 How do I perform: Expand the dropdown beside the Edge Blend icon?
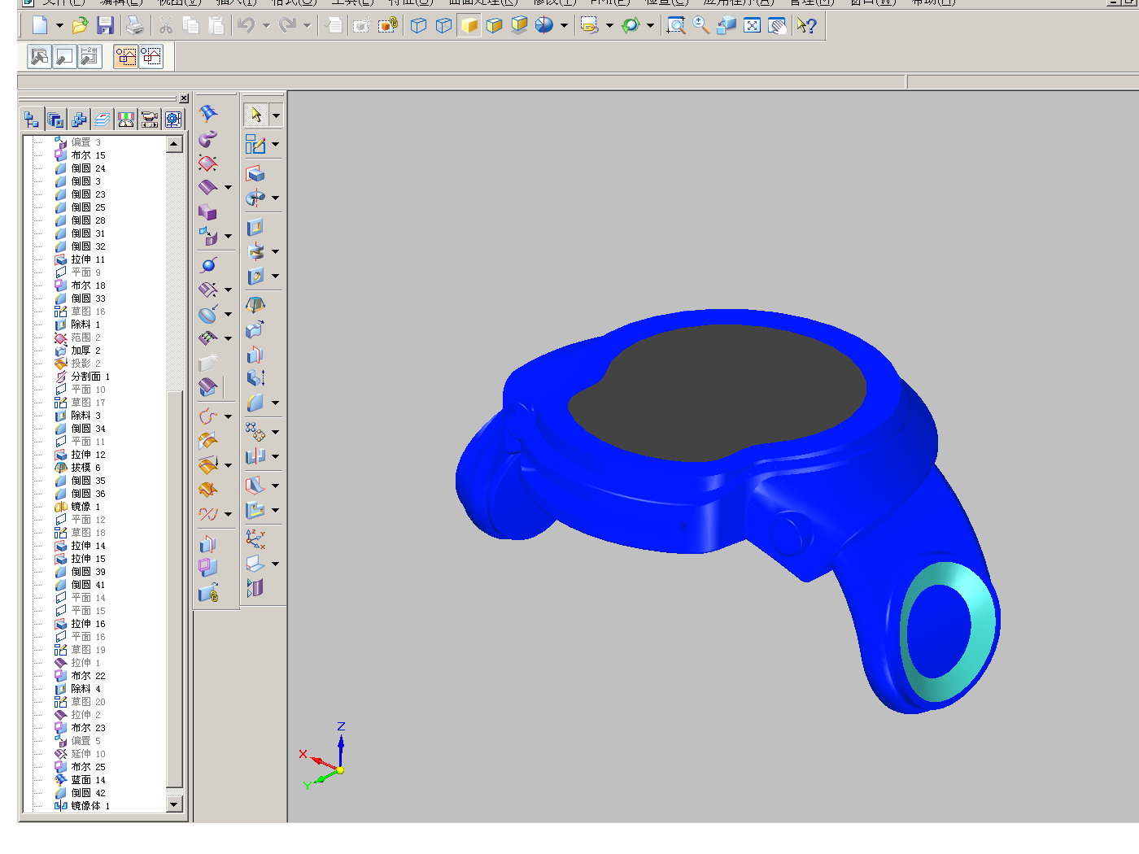276,403
